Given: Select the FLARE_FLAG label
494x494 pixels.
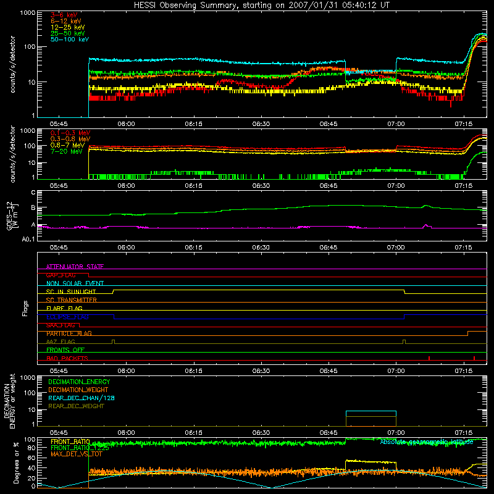Looking at the screenshot, I should (x=64, y=308).
